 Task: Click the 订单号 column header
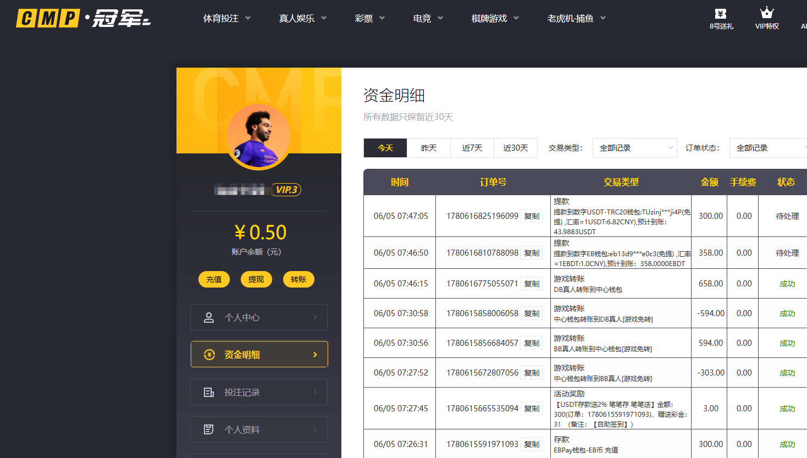[493, 182]
